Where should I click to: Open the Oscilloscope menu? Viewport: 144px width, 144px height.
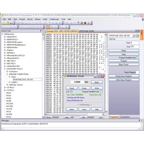tap(54, 19)
